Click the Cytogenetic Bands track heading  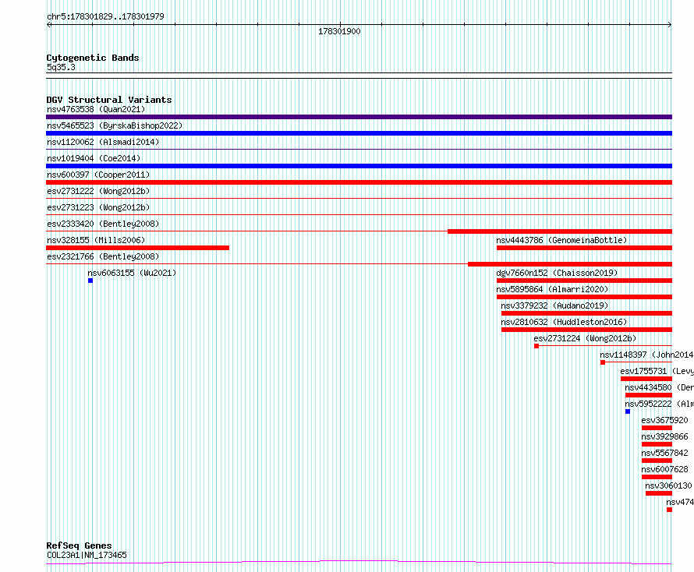93,58
